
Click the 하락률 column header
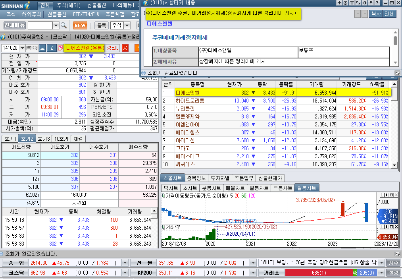click(x=377, y=84)
